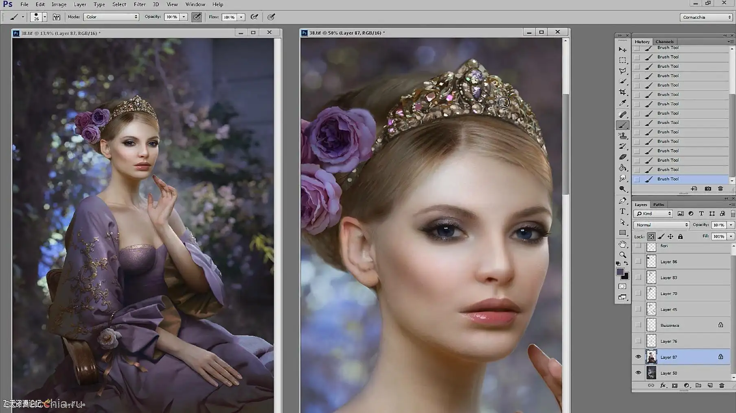This screenshot has height=413, width=736.
Task: Select the Clone Stamp tool
Action: 622,136
